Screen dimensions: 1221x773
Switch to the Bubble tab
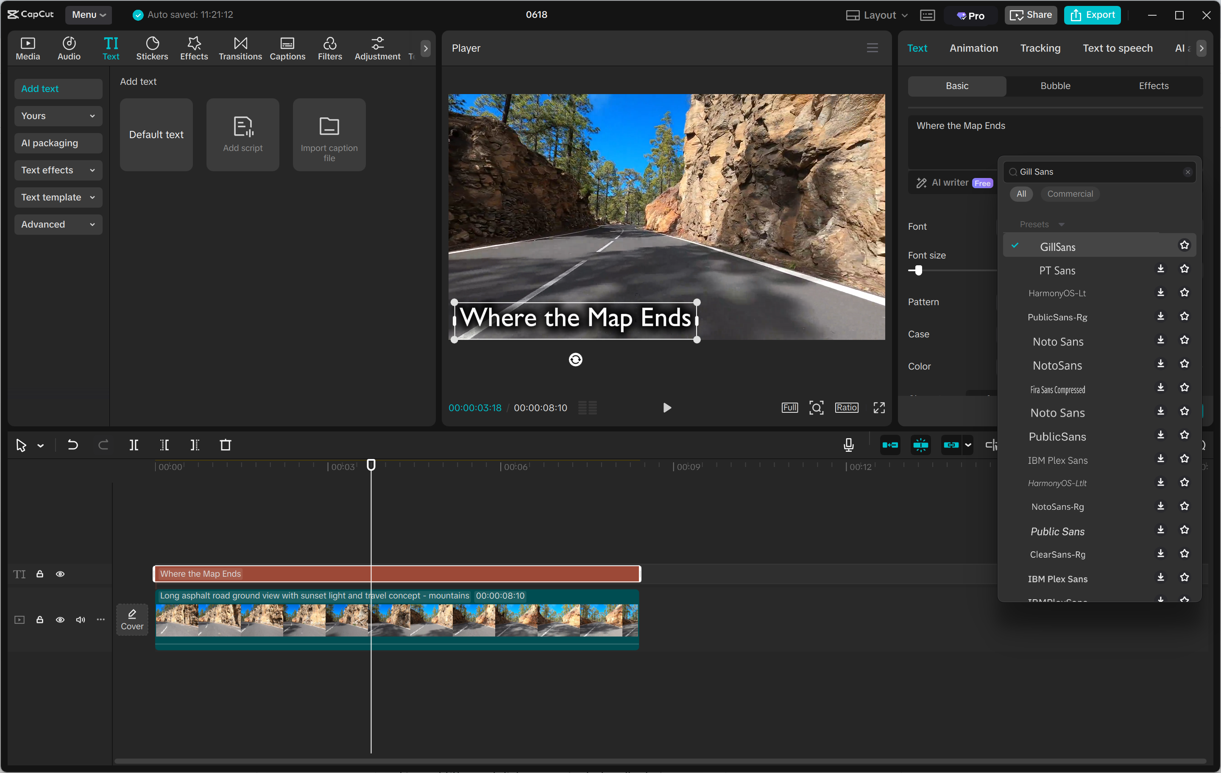tap(1055, 86)
